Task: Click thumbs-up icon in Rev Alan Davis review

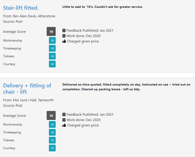Action: [x=64, y=41]
